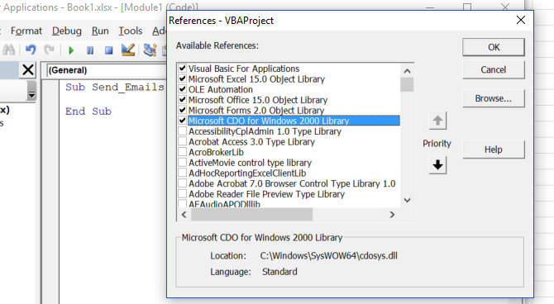Enable Acrobat Access 3.0 Type Library checkbox
This screenshot has width=554, height=304.
(x=182, y=141)
